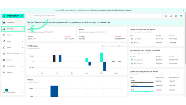186x105 pixels.
Task: Click 10'810.00 CHF Henry Dupond late amount
Action: [173, 60]
